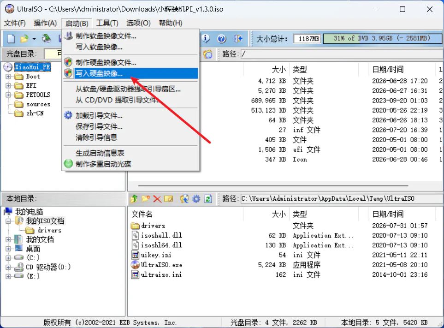Choose 写入硬盘映像 from the boot menu
Viewport: 444px width, 328px height.
(x=130, y=73)
